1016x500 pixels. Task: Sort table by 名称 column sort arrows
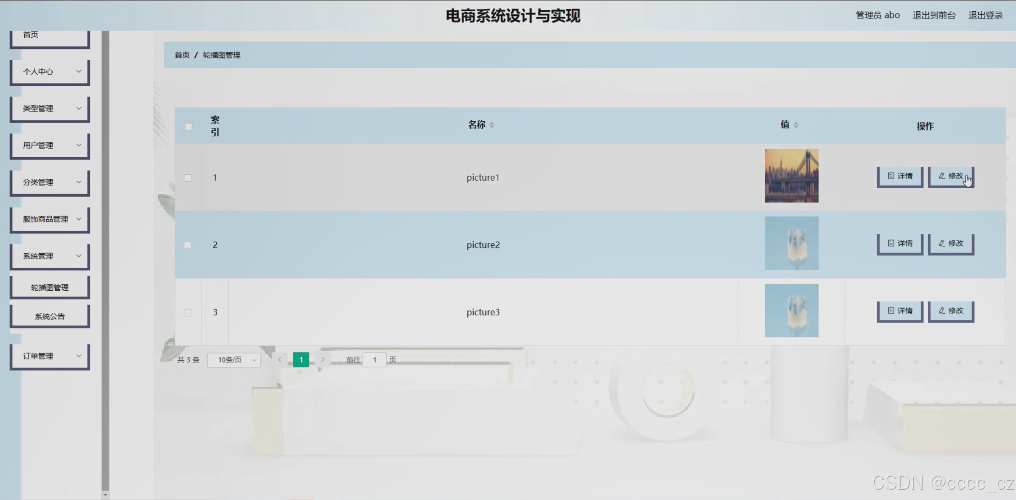(x=492, y=125)
